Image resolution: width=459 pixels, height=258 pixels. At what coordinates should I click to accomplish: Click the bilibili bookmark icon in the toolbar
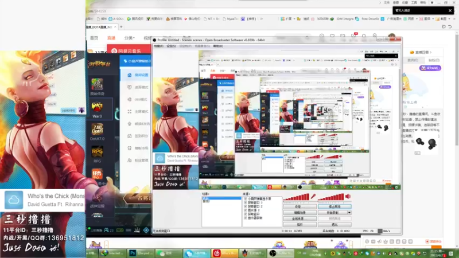313,19
